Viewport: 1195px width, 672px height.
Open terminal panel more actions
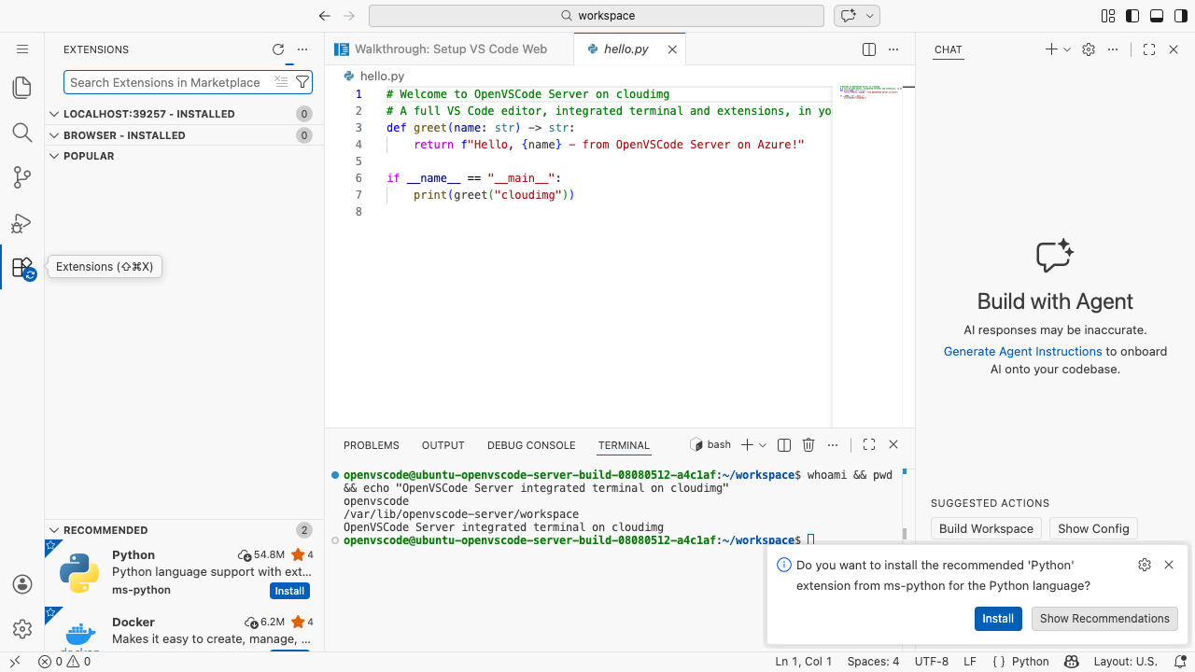pos(833,445)
